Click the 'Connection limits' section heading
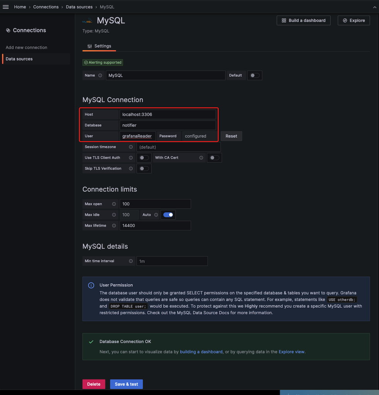This screenshot has height=395, width=379. 109,189
